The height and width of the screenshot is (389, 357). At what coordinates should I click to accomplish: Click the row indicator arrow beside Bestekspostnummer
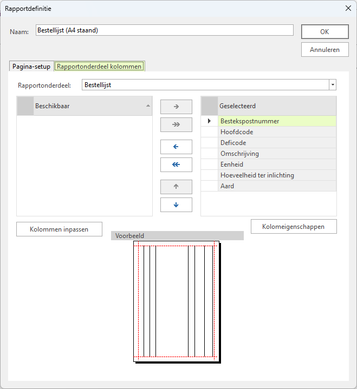pos(209,121)
